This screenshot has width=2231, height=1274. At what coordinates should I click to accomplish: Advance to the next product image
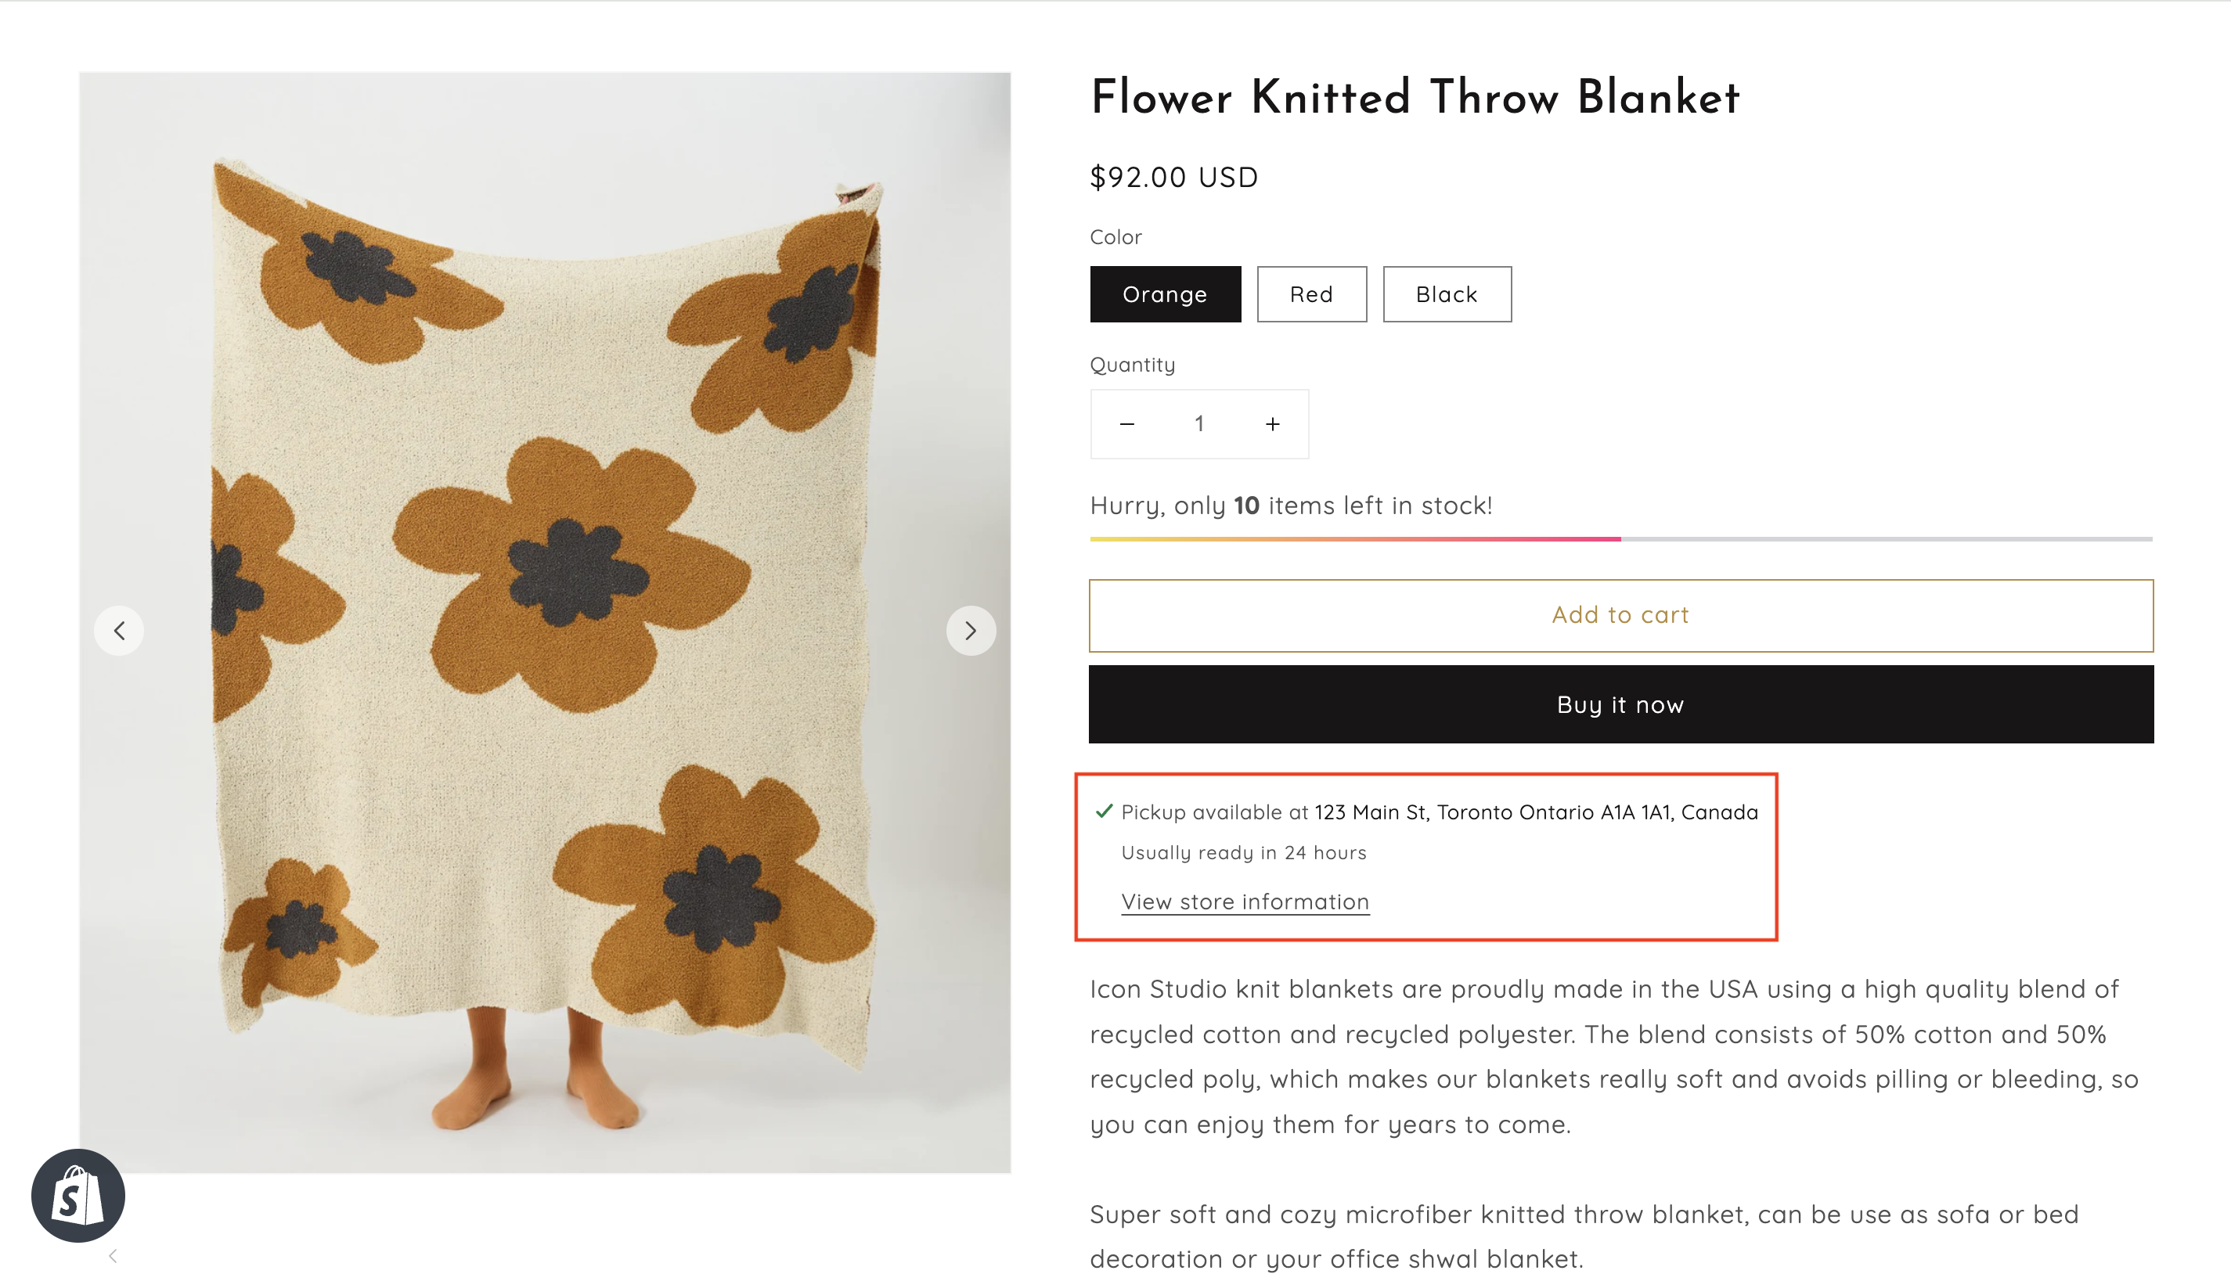[971, 630]
